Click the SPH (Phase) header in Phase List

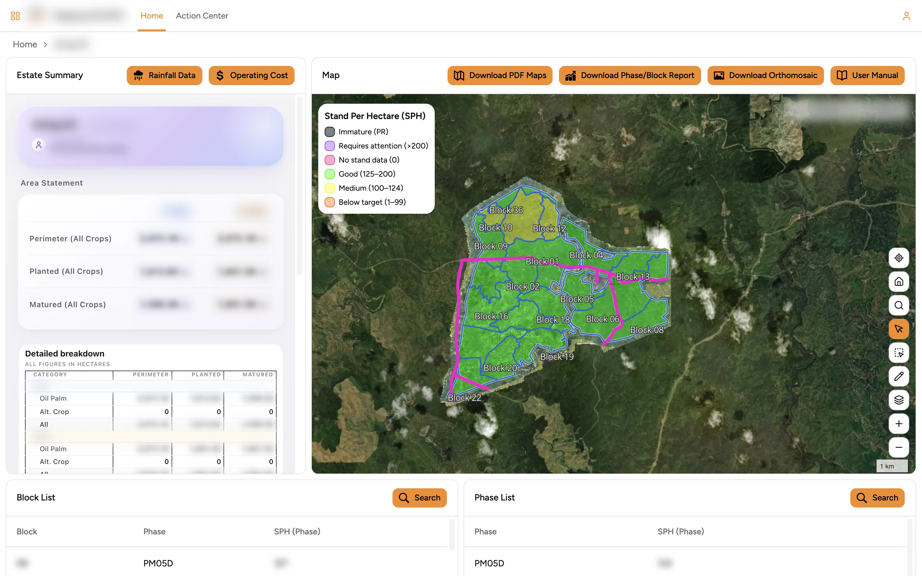(x=681, y=532)
